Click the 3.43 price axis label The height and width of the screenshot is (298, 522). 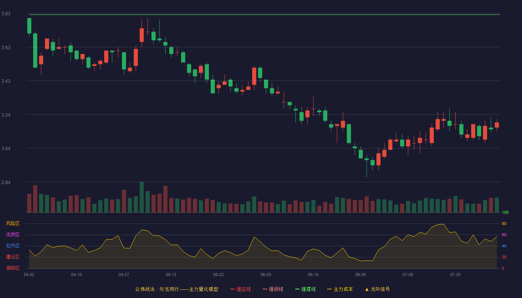(x=6, y=81)
